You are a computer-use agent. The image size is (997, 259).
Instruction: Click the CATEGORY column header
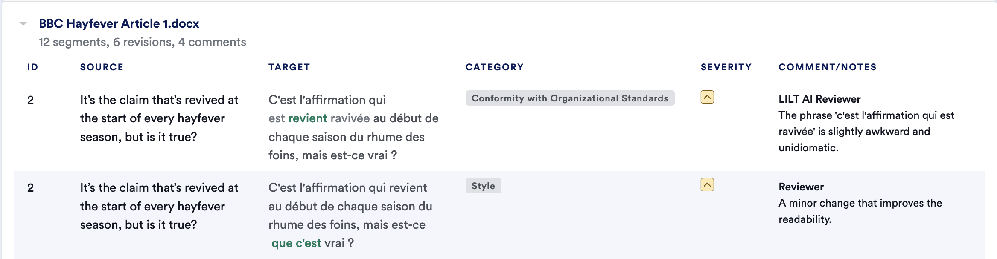[x=495, y=67]
